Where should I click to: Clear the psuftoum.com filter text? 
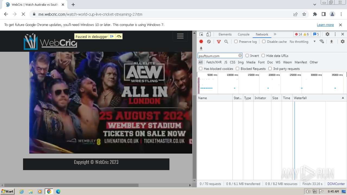click(240, 56)
